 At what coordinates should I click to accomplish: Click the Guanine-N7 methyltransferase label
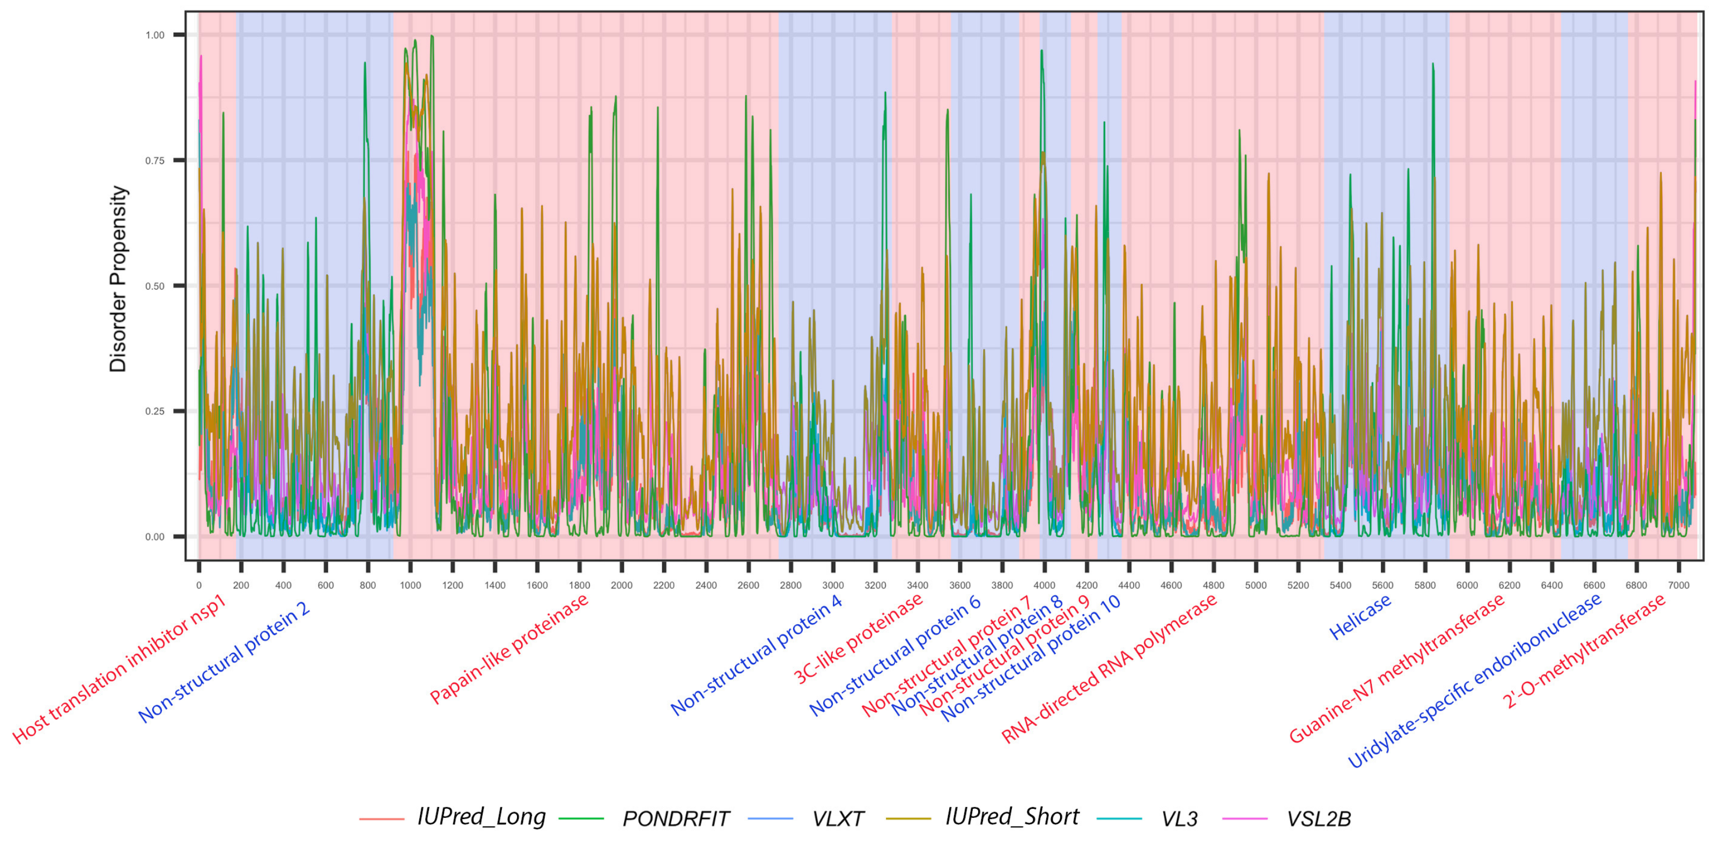(x=1396, y=668)
